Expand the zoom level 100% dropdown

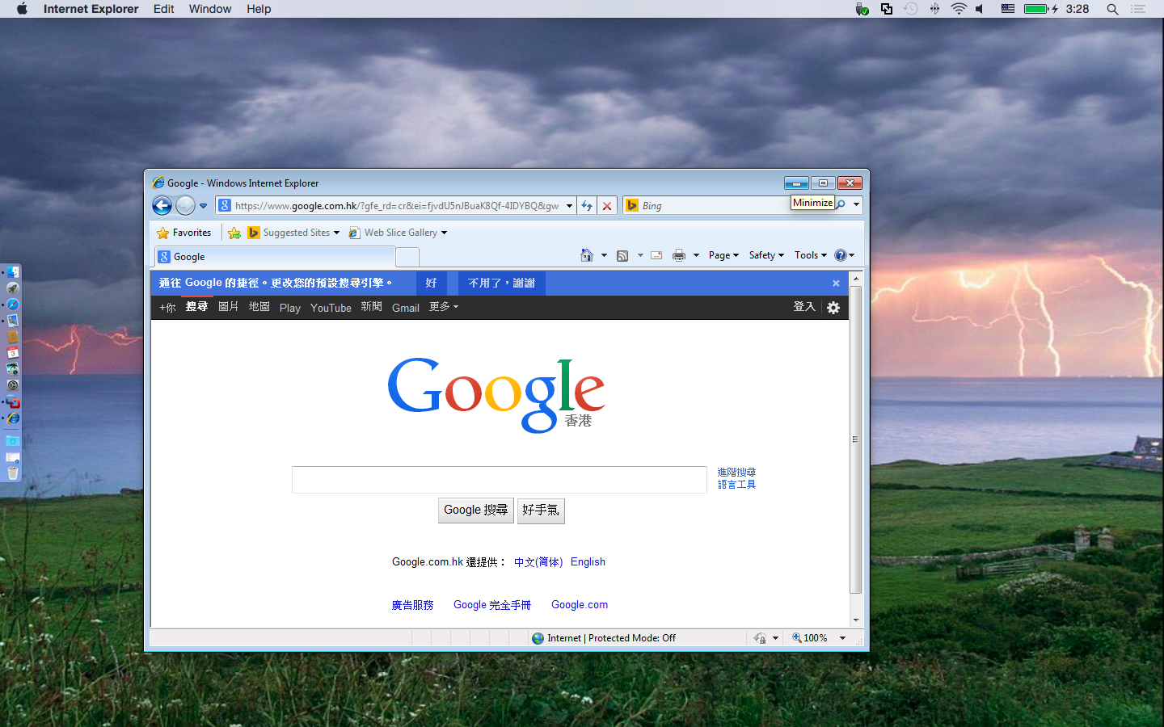tap(842, 638)
